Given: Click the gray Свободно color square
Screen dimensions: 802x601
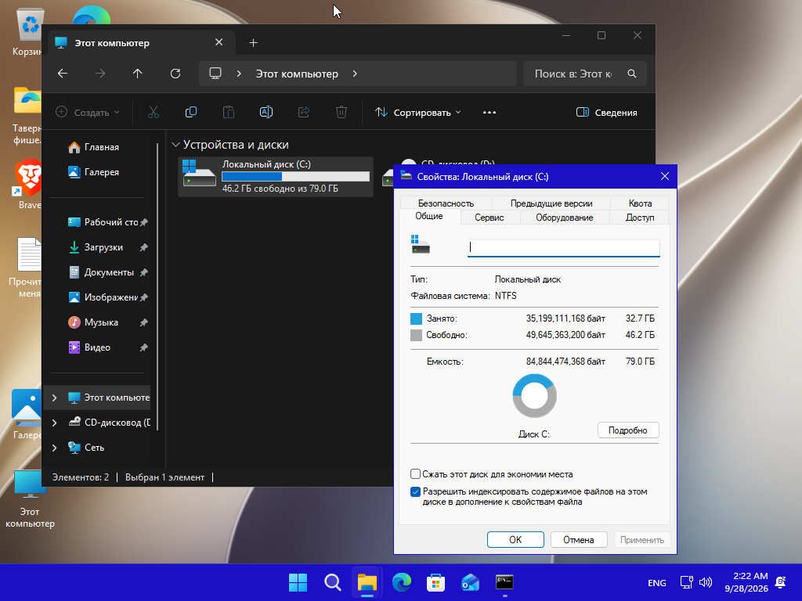Looking at the screenshot, I should click(x=417, y=335).
